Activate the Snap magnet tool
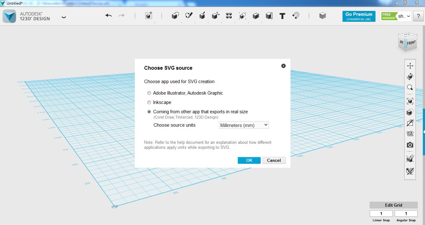 (x=296, y=16)
